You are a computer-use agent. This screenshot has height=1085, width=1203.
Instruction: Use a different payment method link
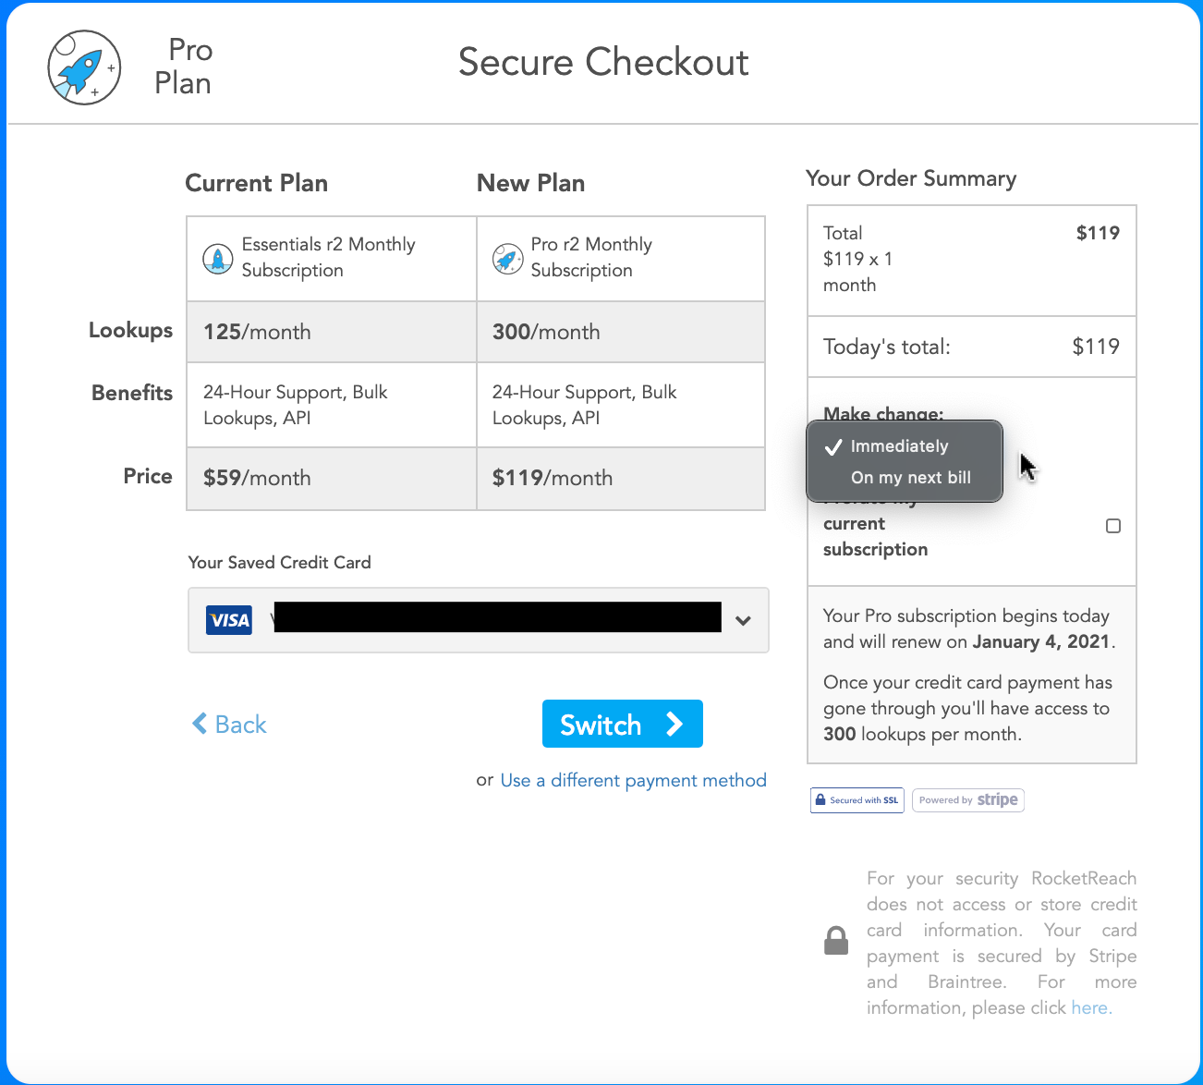[x=633, y=780]
